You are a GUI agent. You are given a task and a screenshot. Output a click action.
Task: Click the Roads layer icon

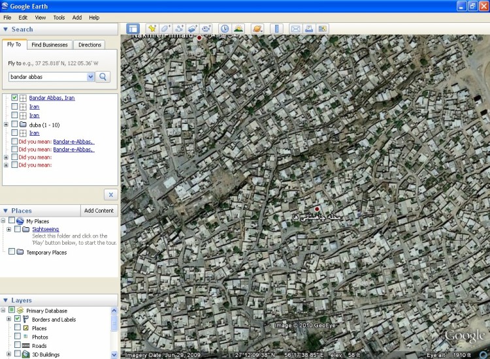[26, 345]
